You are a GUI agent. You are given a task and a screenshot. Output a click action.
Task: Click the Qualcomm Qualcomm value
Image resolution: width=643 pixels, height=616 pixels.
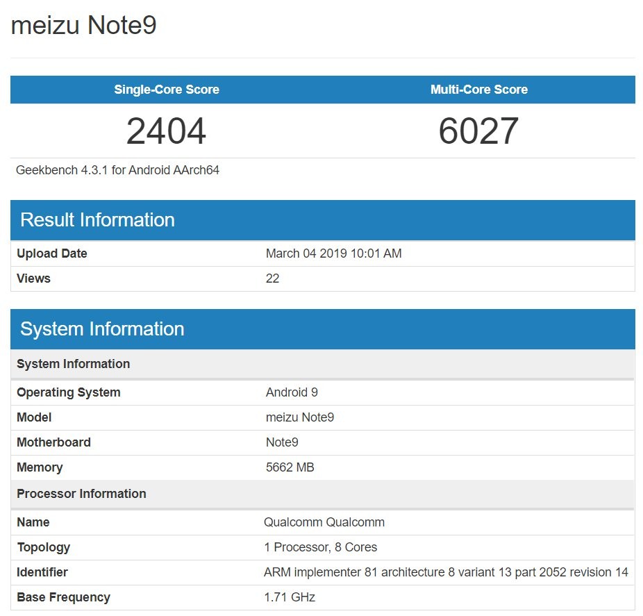pos(324,522)
